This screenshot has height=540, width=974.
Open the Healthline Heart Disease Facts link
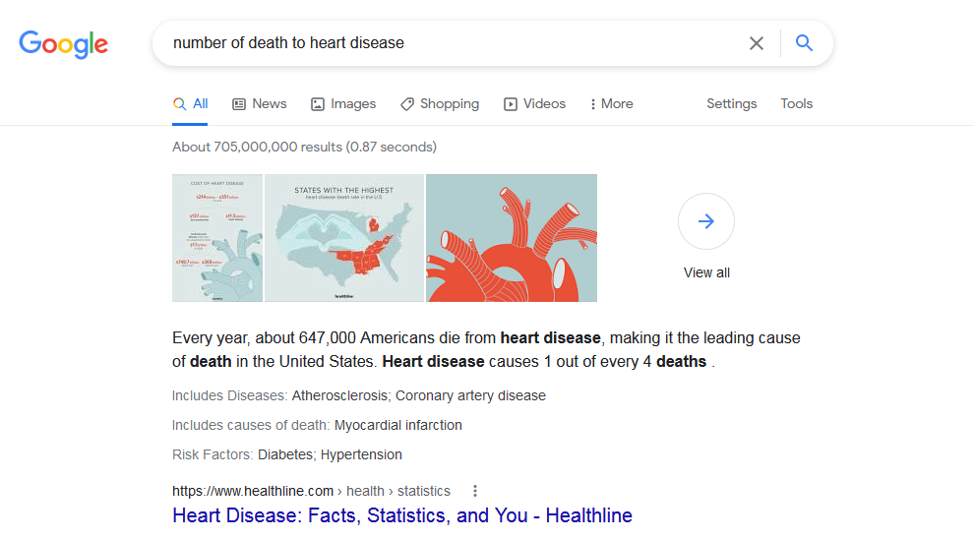(401, 515)
